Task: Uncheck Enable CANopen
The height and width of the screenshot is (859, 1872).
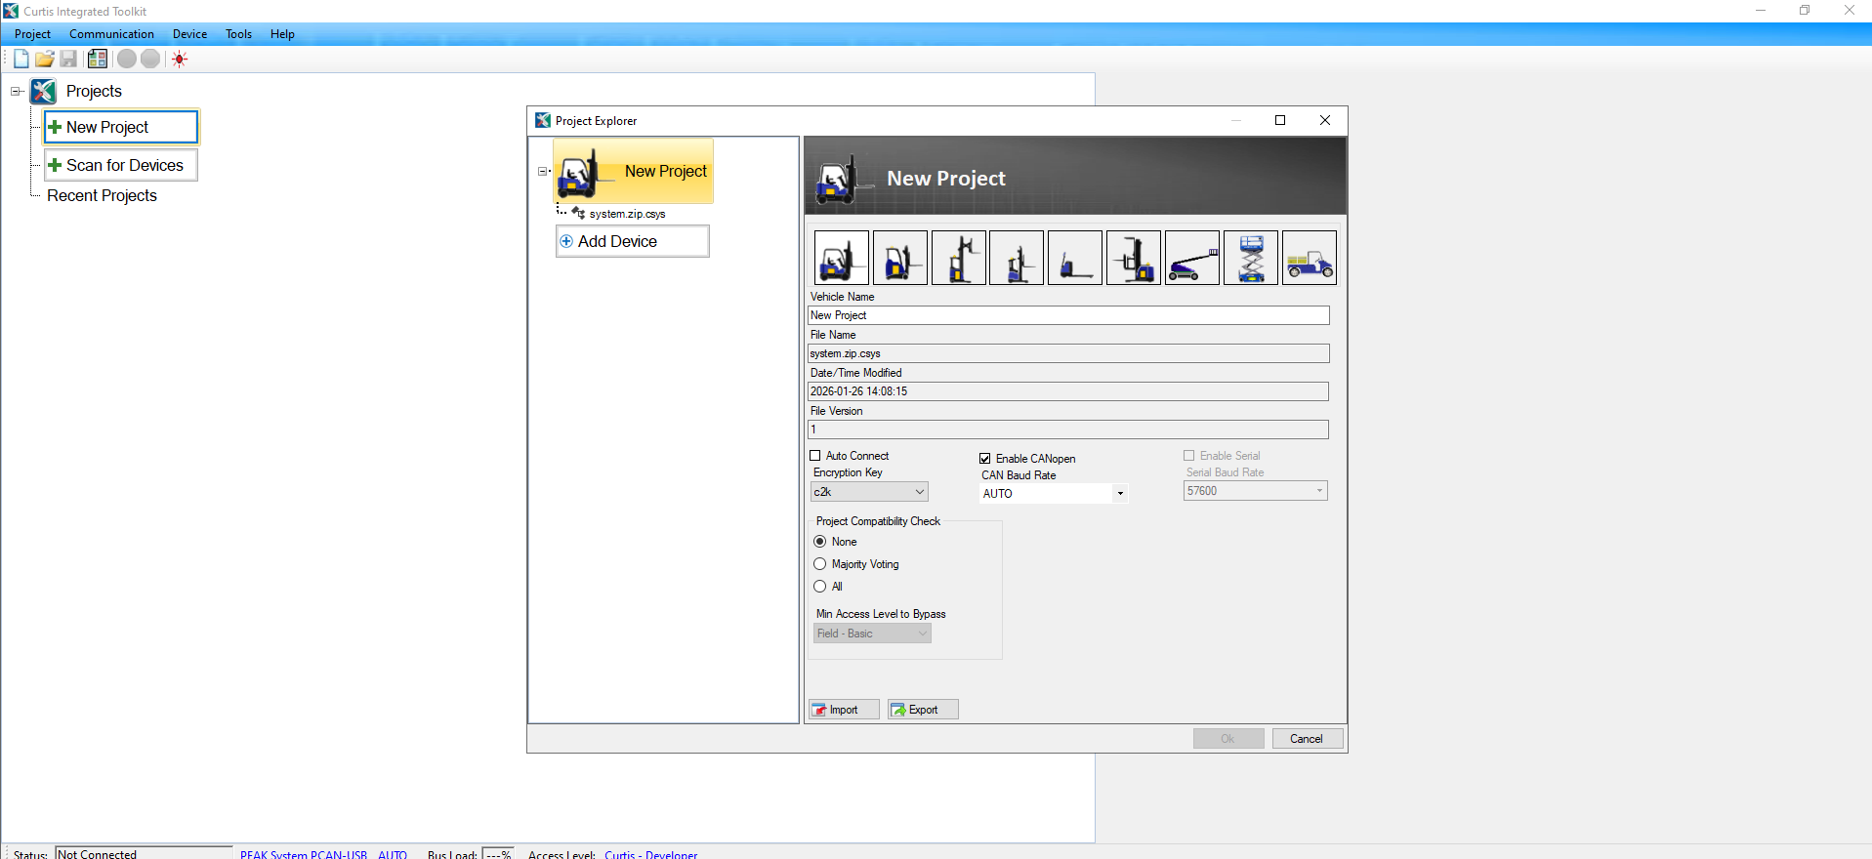Action: coord(985,459)
